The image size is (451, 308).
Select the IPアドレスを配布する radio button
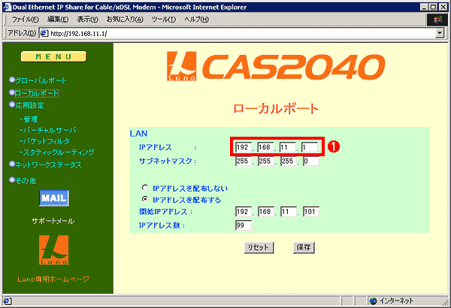coord(145,199)
